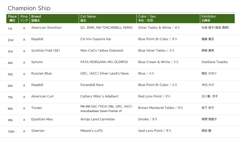Viewport: 241px width, 144px height.
Task: Select Scottish Fold (SE) breed entry
Action: click(45, 51)
